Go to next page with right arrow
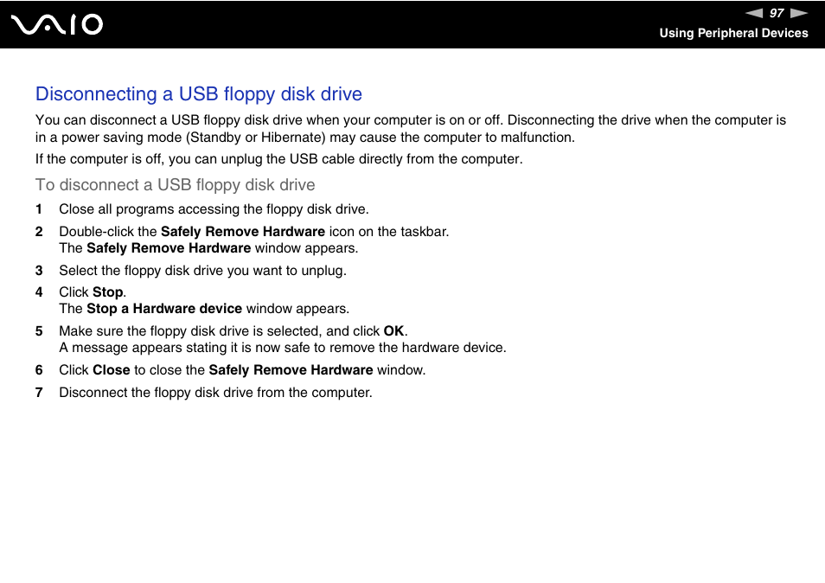This screenshot has height=583, width=825. (799, 13)
